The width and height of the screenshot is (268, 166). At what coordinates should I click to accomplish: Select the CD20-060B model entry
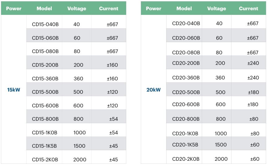click(186, 38)
